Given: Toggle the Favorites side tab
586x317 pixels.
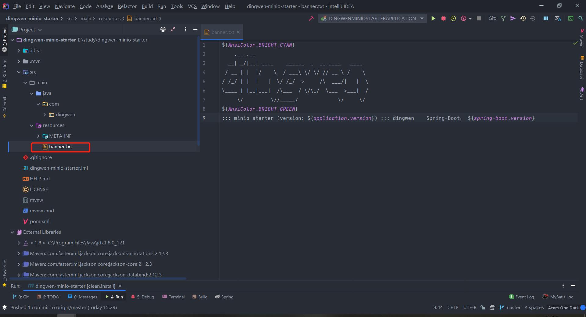Looking at the screenshot, I should 5,272.
